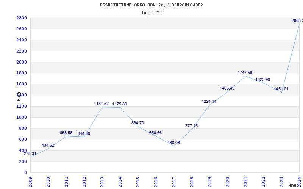Click the 2017 x-axis label
This screenshot has height=189, width=303.
coord(174,182)
